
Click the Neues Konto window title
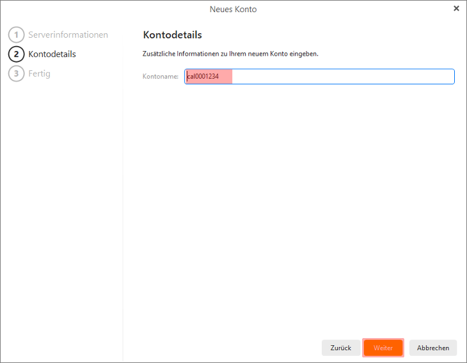[233, 9]
